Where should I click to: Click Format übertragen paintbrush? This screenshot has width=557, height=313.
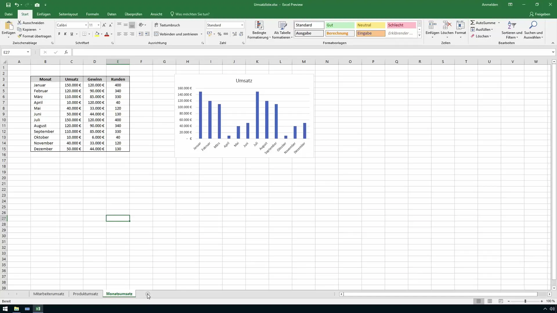(x=34, y=36)
